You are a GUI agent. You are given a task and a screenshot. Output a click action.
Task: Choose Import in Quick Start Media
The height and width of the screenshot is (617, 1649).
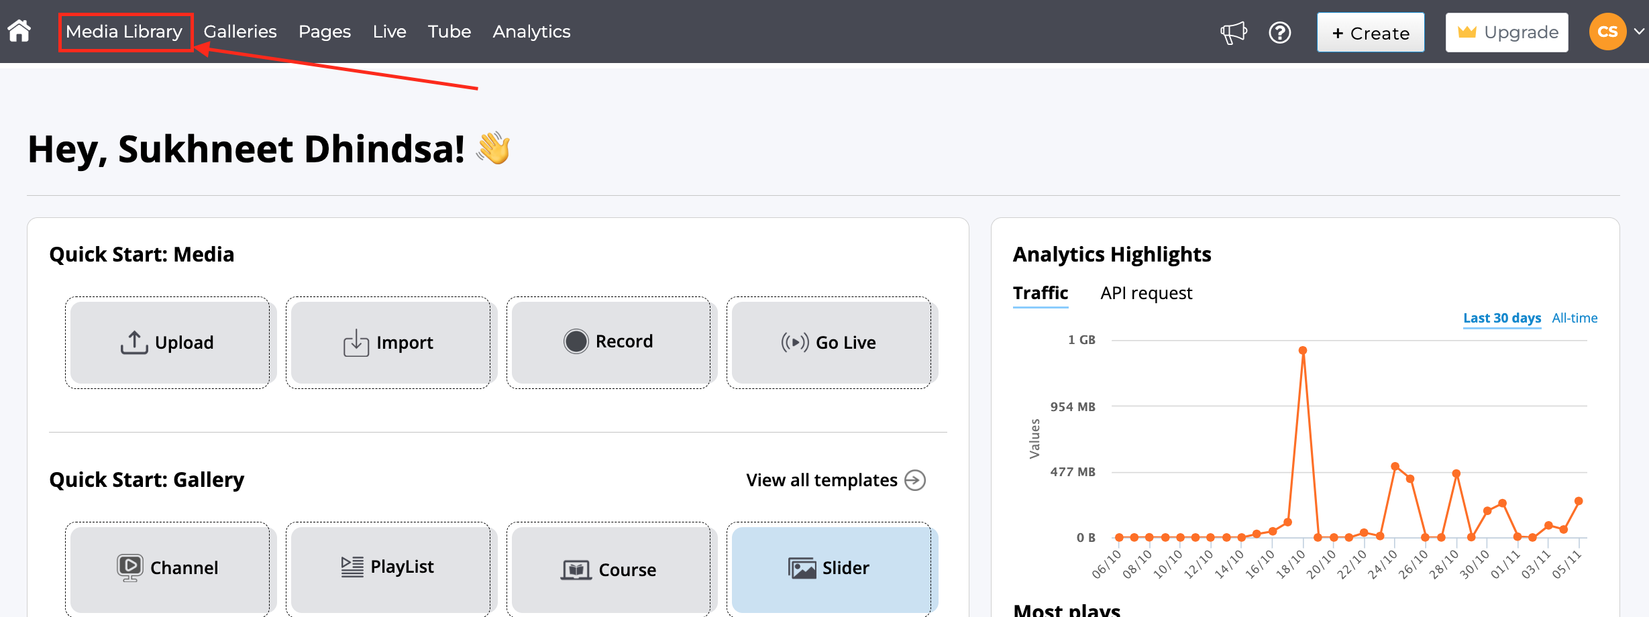pos(388,343)
